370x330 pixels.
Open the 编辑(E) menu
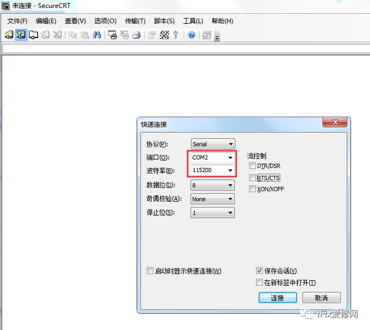coord(46,21)
